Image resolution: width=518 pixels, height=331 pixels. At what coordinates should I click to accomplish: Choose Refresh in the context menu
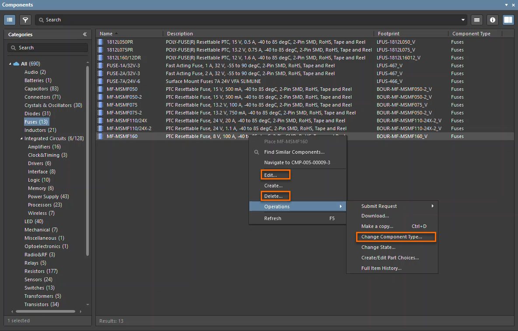click(297, 218)
